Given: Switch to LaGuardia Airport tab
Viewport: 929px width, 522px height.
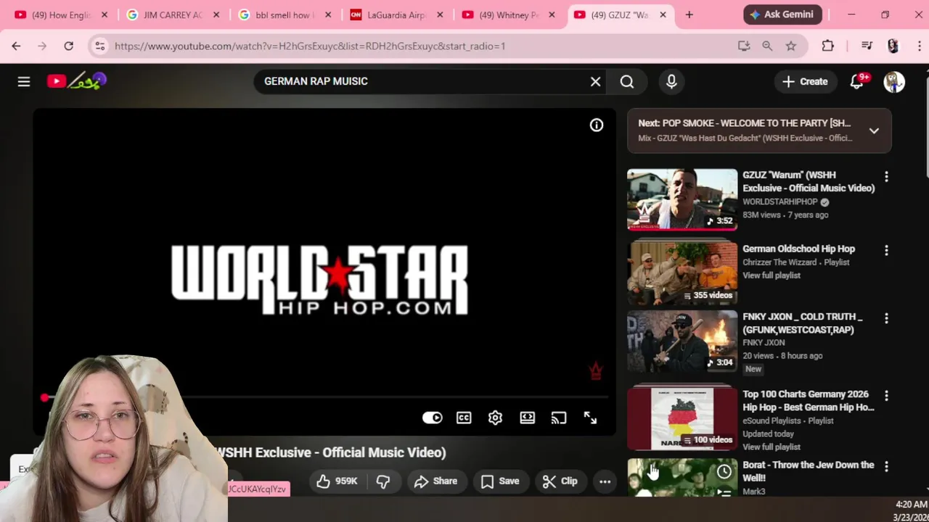Looking at the screenshot, I should tap(396, 15).
